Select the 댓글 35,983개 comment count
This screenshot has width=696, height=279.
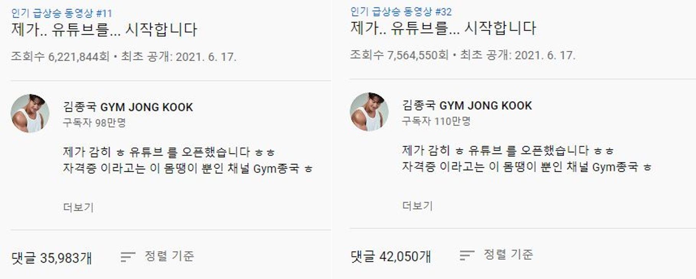51,258
